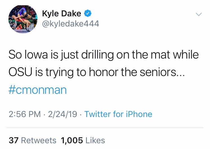Open Kyle Dake's profile picture
The width and height of the screenshot is (210, 149).
click(x=23, y=19)
